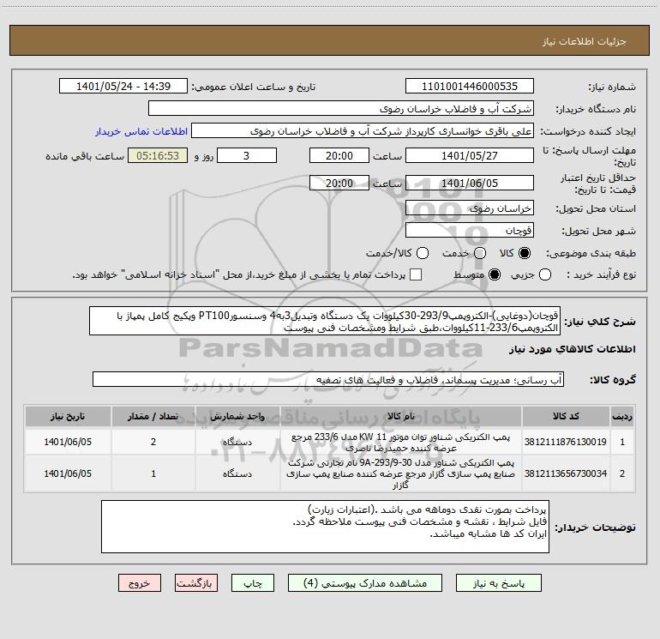Open مشاهده مدارک پیوستی (4) button

(x=365, y=583)
